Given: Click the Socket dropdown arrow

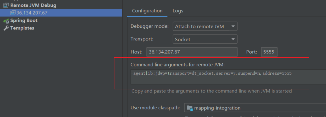Looking at the screenshot, I should tap(233, 39).
